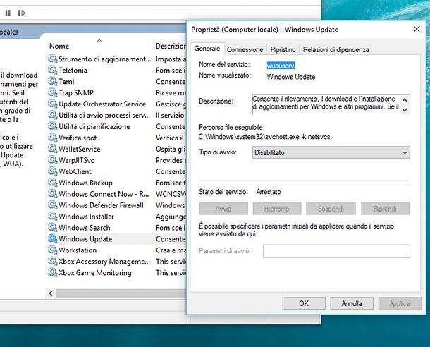
Task: Click gear icon beside Windows Search
Action: [52, 228]
